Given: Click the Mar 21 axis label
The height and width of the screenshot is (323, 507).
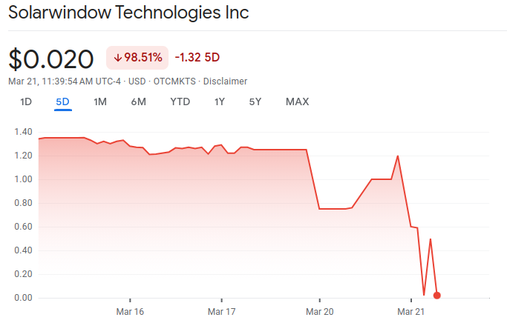Looking at the screenshot, I should [x=411, y=311].
